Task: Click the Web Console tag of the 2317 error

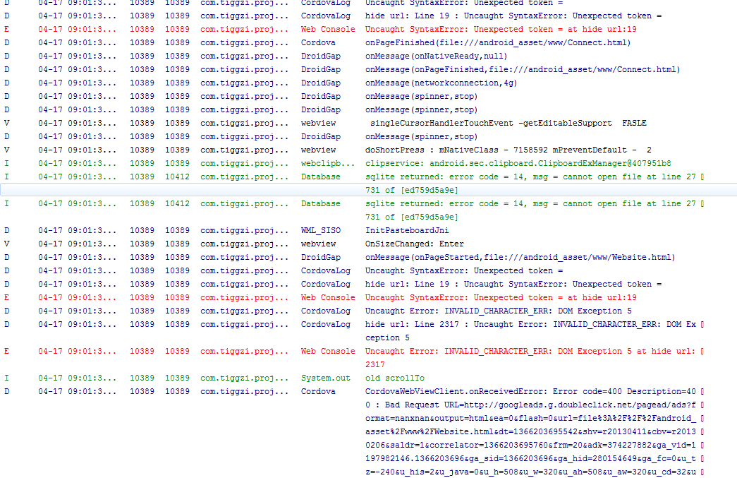Action: coord(328,352)
